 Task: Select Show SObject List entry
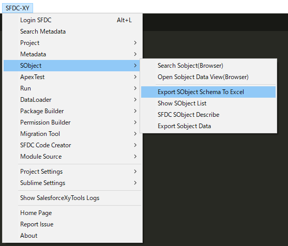(208, 103)
